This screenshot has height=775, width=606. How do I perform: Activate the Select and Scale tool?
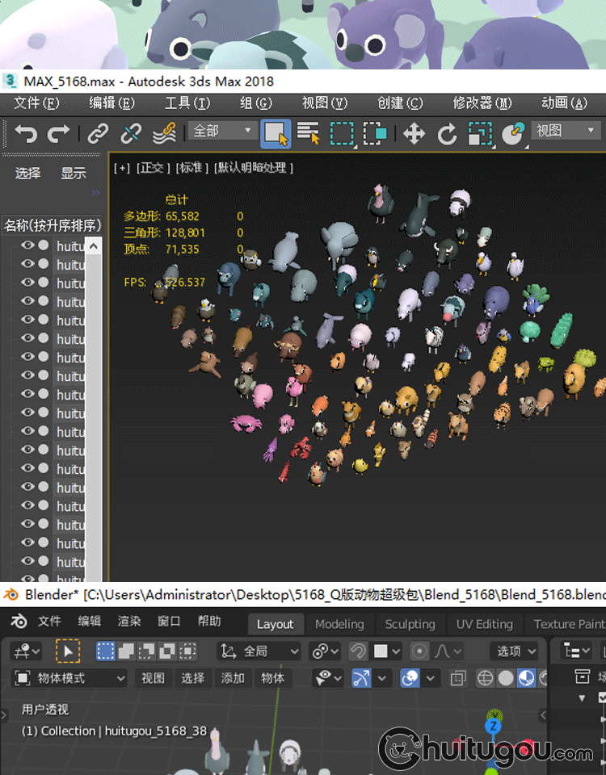pos(480,133)
